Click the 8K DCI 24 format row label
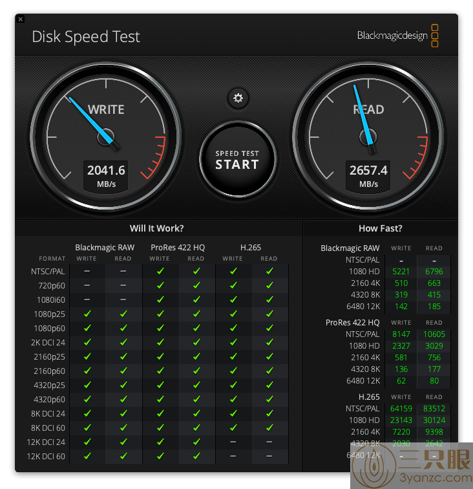Screen dimensions: 473x489 pos(48,413)
